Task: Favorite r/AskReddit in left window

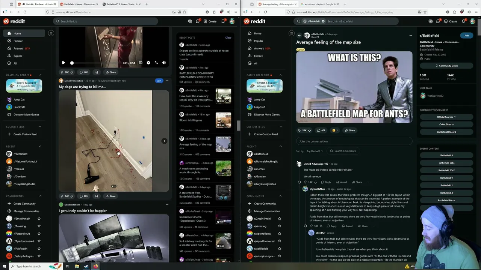Action: coord(39,249)
